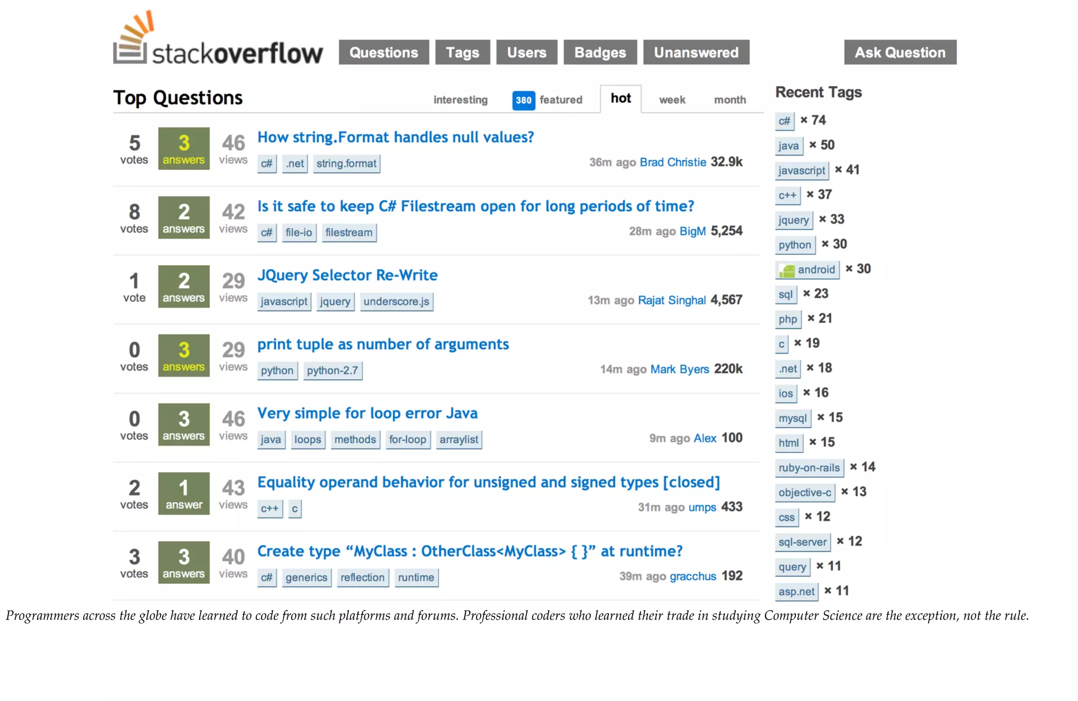Open the JQuery Selector Re-Write question
The height and width of the screenshot is (701, 1078).
[x=347, y=275]
